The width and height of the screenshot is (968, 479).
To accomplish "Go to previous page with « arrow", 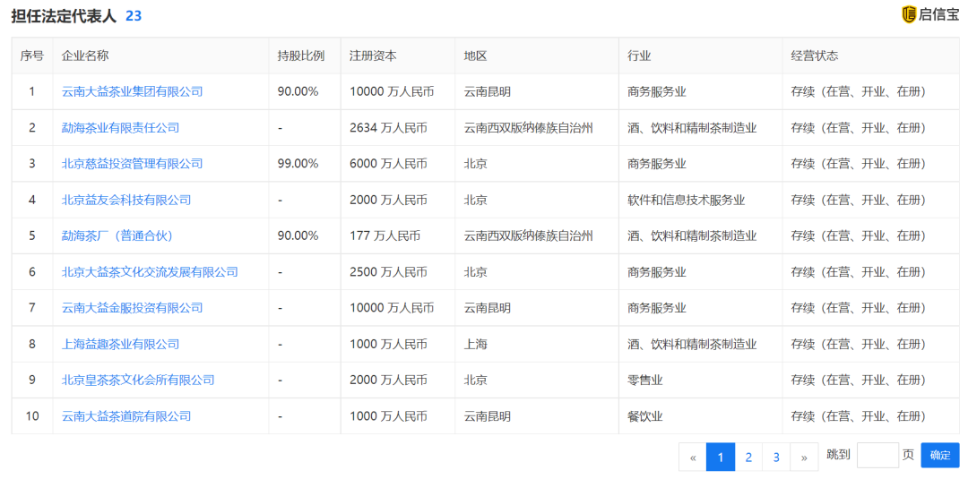I will pos(693,457).
